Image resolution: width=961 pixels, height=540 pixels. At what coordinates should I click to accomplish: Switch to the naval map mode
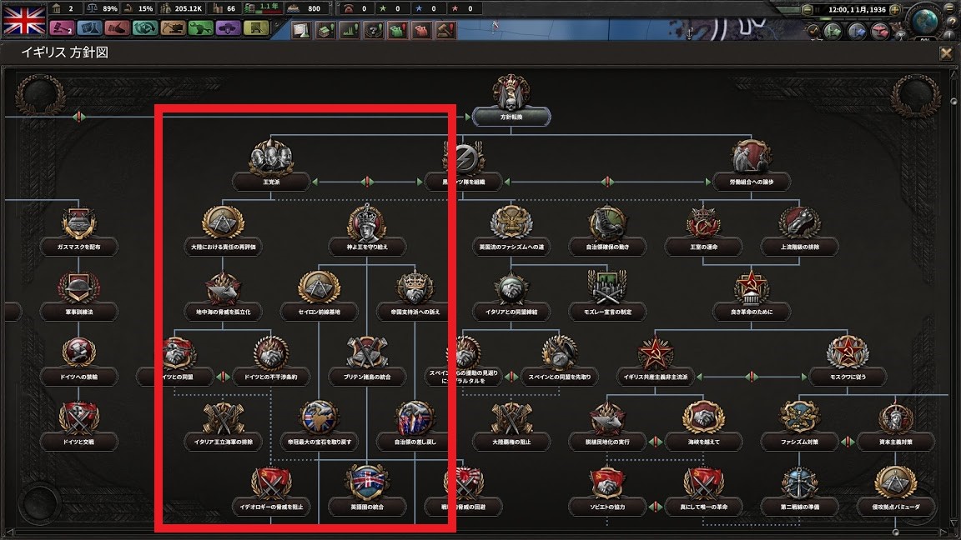tap(856, 31)
